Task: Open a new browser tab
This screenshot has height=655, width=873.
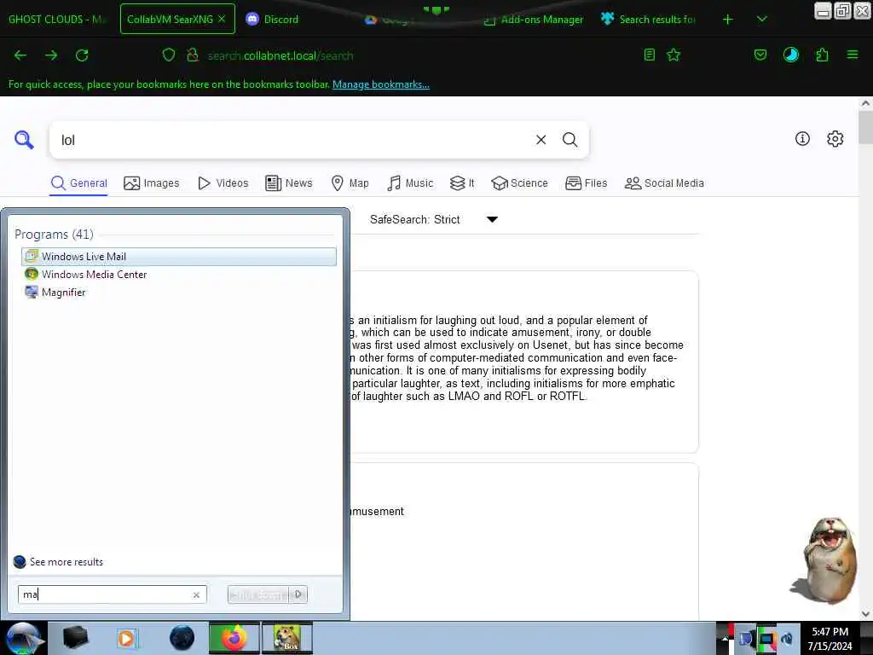Action: (728, 20)
